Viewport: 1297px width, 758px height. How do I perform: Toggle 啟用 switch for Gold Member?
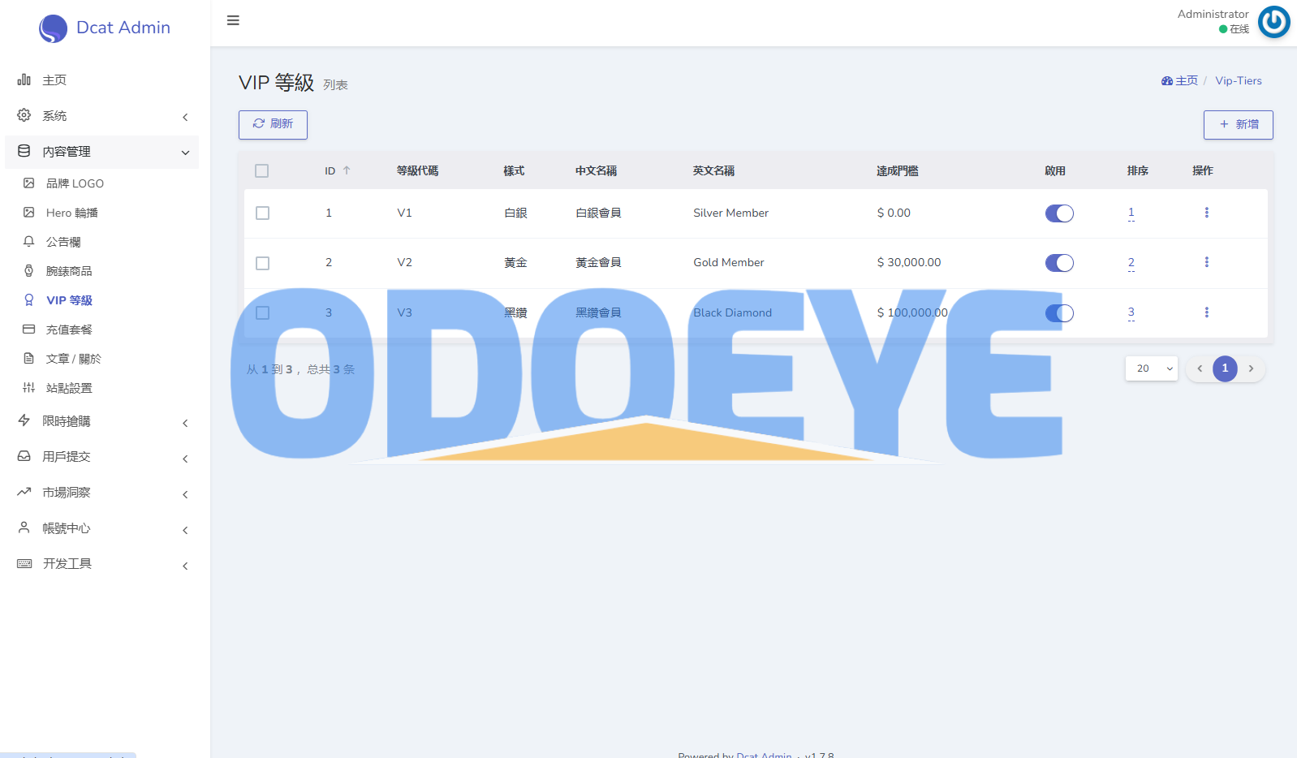[1059, 263]
